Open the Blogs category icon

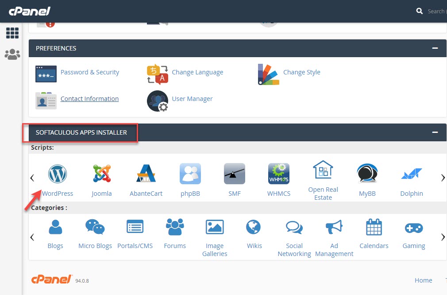click(55, 227)
